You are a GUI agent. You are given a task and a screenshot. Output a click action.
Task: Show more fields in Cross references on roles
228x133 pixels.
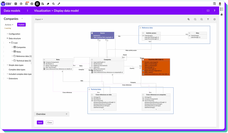[x=104, y=110]
